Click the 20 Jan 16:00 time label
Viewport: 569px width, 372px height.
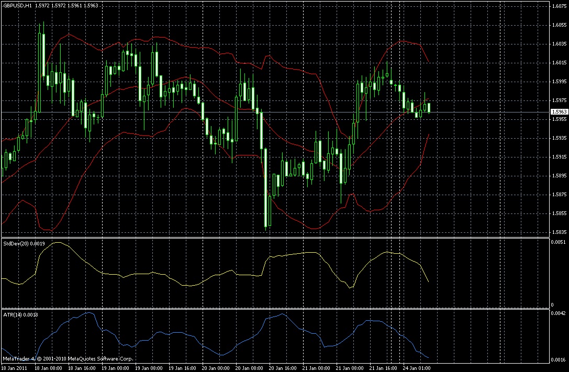[x=283, y=368]
